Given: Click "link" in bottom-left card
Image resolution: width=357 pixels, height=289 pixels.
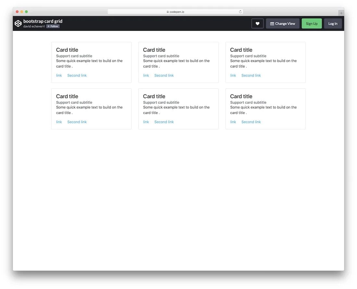Looking at the screenshot, I should 59,122.
